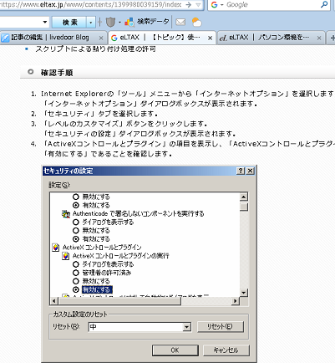Click step 2 「セキュリティ」タブを選択します text
This screenshot has height=363, width=335.
pyautogui.click(x=100, y=114)
